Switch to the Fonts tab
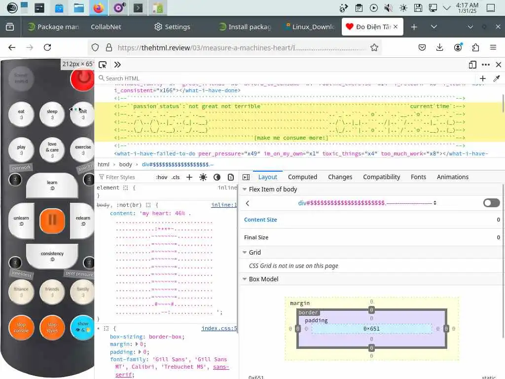The image size is (505, 379). (x=418, y=177)
